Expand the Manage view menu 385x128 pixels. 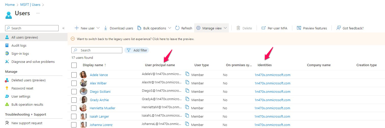[225, 28]
